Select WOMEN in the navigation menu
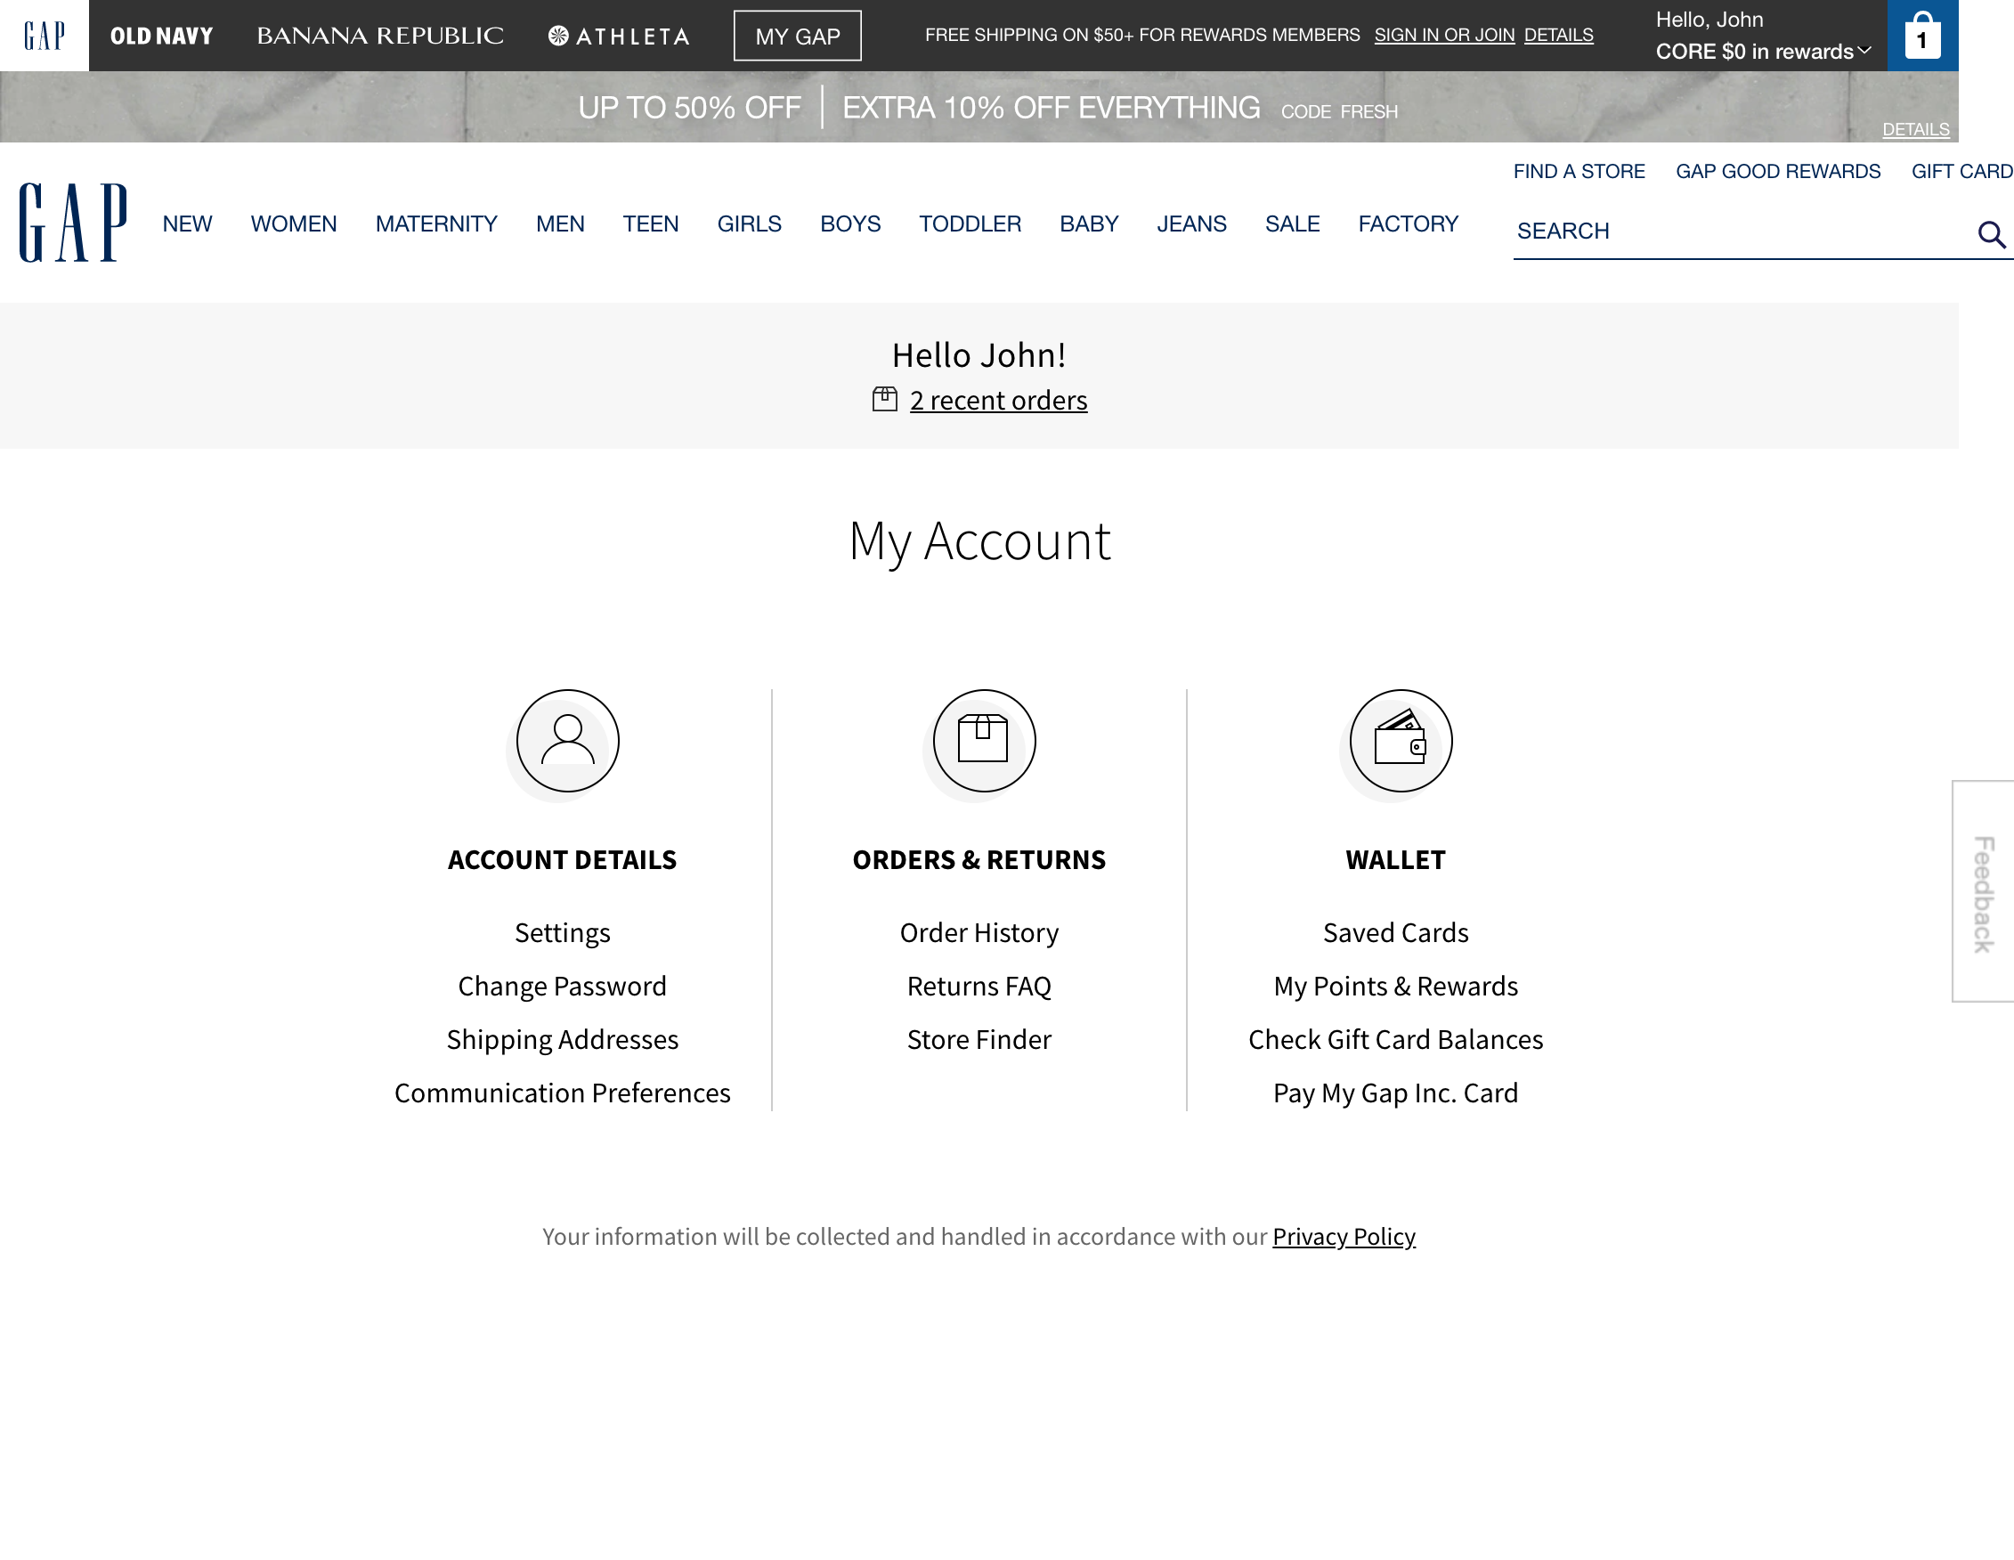 pos(293,223)
